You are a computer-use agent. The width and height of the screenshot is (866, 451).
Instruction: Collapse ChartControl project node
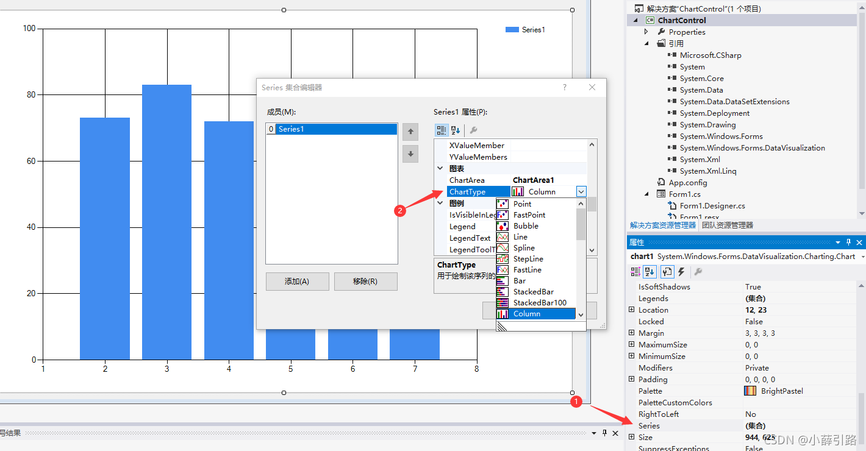(635, 20)
